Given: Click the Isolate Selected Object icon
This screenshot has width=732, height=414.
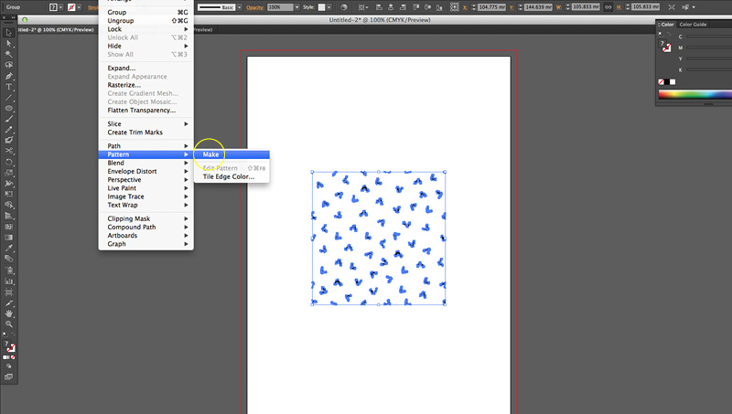Looking at the screenshot, I should (x=672, y=7).
